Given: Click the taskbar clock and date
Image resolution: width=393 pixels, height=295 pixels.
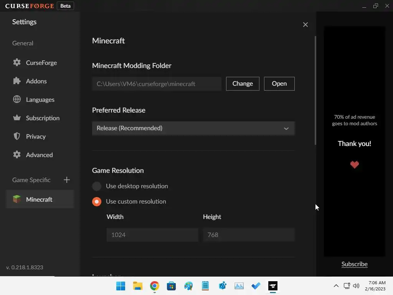Looking at the screenshot, I should [375, 286].
